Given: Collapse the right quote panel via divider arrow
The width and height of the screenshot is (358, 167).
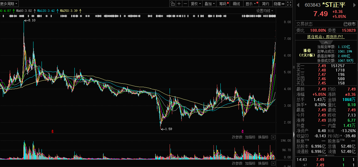Looking at the screenshot, I should (x=294, y=135).
